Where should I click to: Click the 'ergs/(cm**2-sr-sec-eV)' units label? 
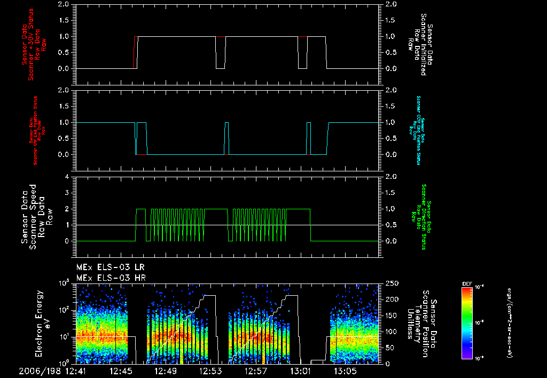pos(509,323)
